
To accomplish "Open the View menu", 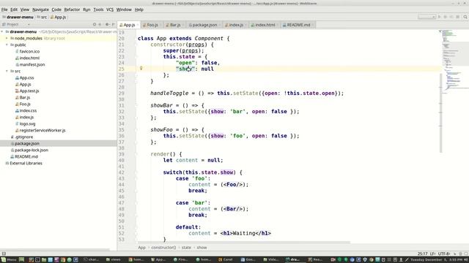I will [25, 9].
